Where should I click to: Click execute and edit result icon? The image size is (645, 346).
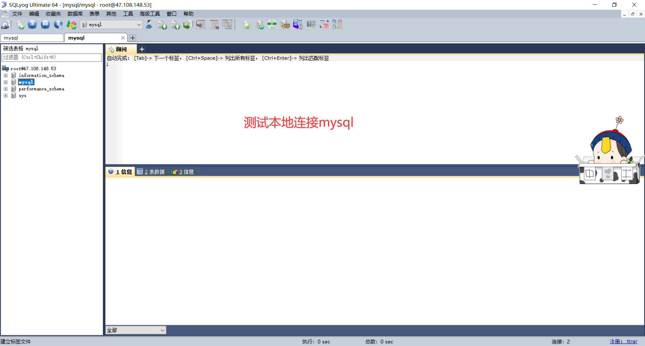[58, 25]
